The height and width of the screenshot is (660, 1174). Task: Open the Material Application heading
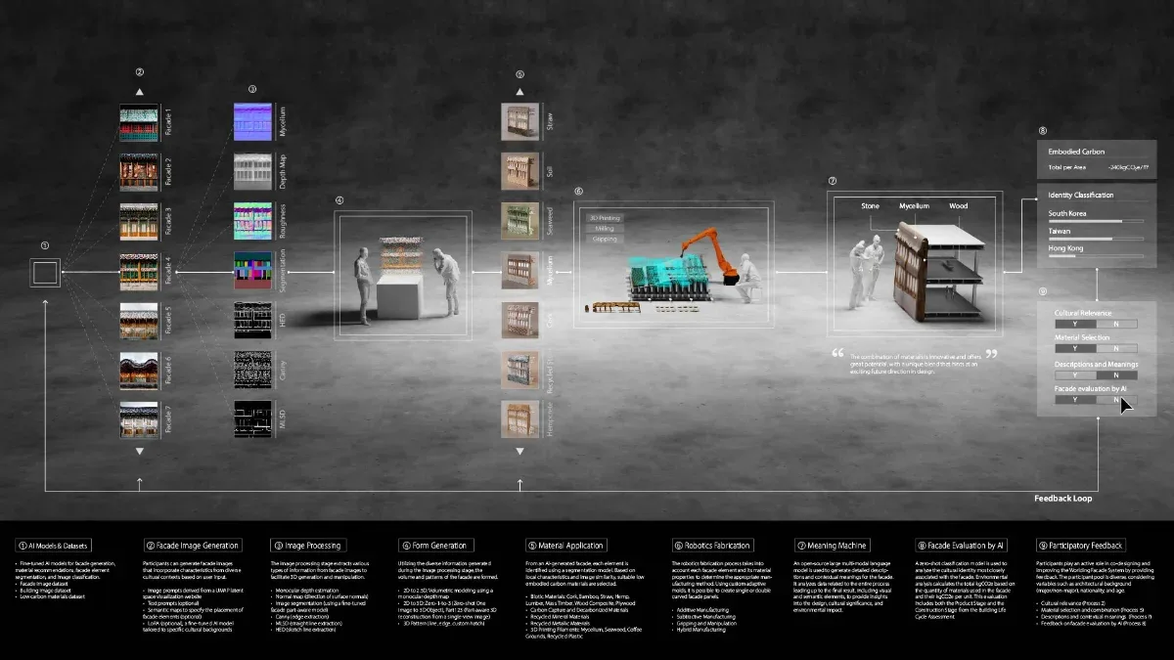[567, 546]
